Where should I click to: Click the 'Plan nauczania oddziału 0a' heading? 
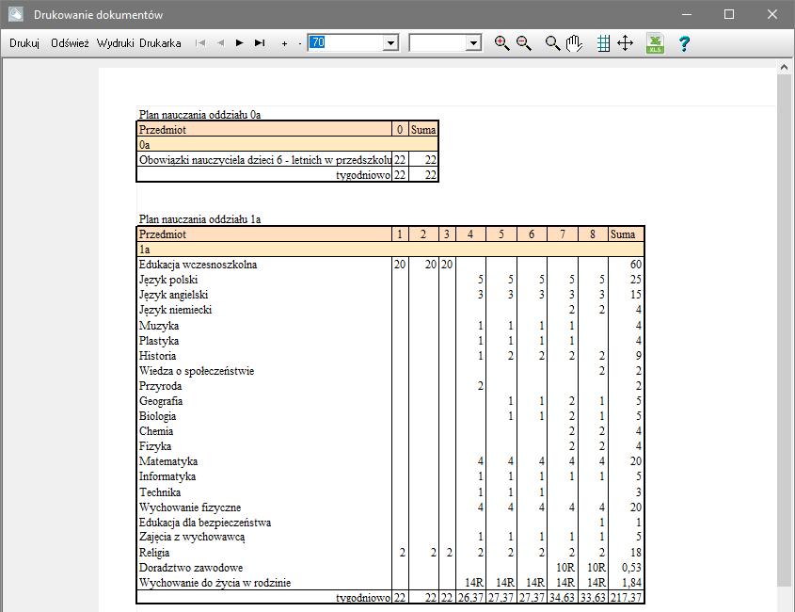click(199, 115)
